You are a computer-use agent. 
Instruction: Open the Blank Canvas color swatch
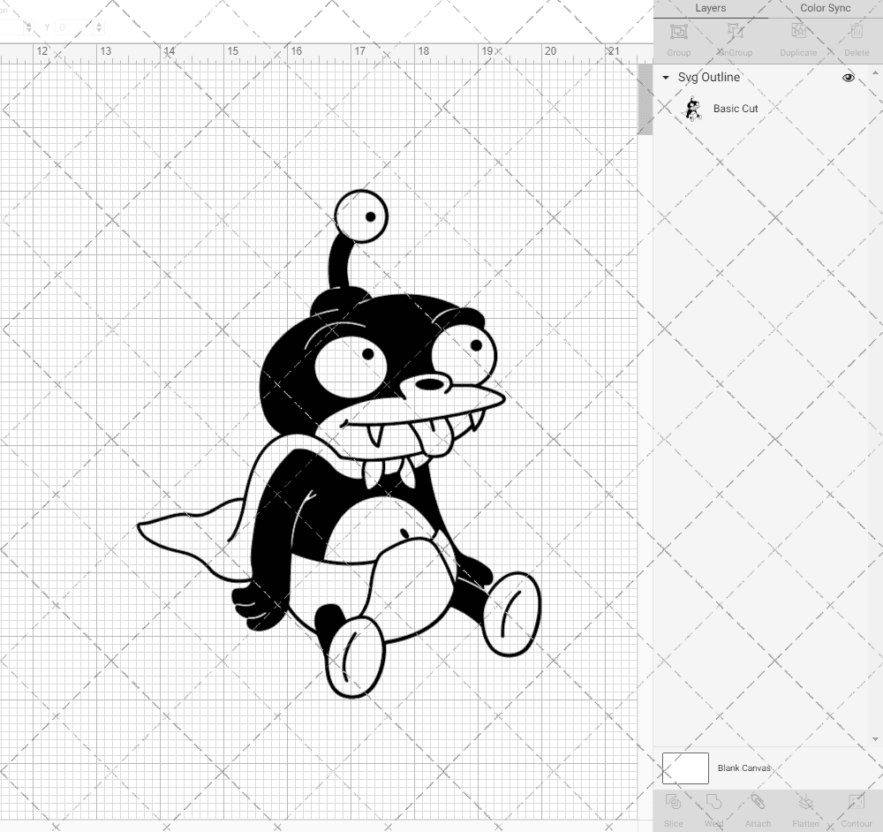pos(684,768)
